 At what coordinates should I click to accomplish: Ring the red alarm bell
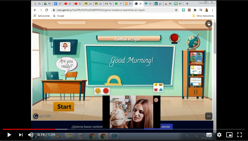click(174, 38)
